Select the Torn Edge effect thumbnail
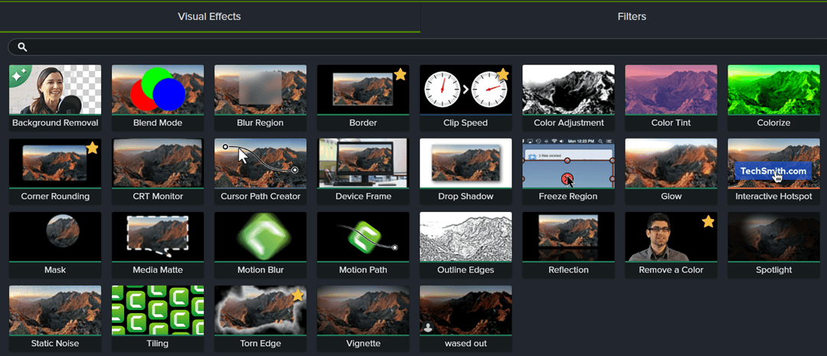 (x=260, y=311)
